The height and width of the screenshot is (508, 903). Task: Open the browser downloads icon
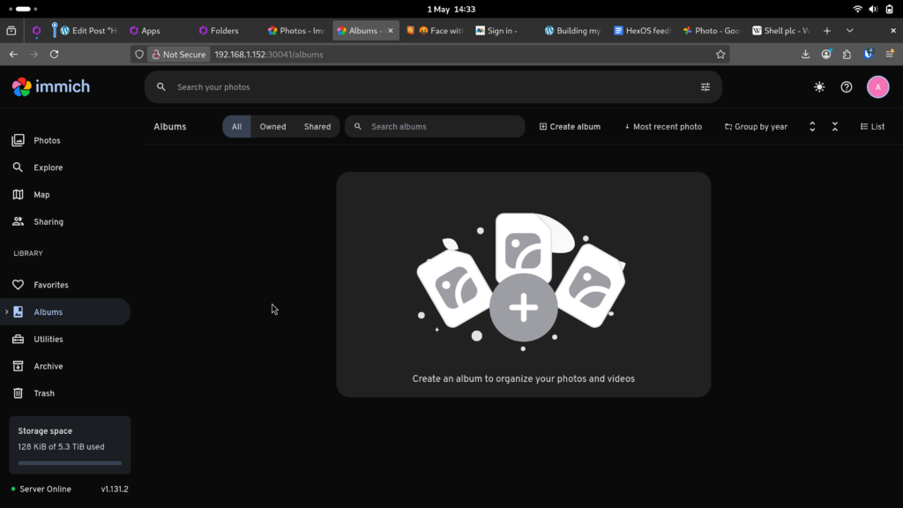pyautogui.click(x=805, y=54)
